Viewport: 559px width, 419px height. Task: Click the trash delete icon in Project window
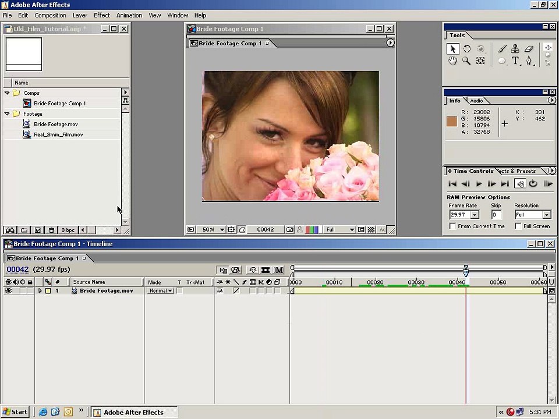click(51, 230)
